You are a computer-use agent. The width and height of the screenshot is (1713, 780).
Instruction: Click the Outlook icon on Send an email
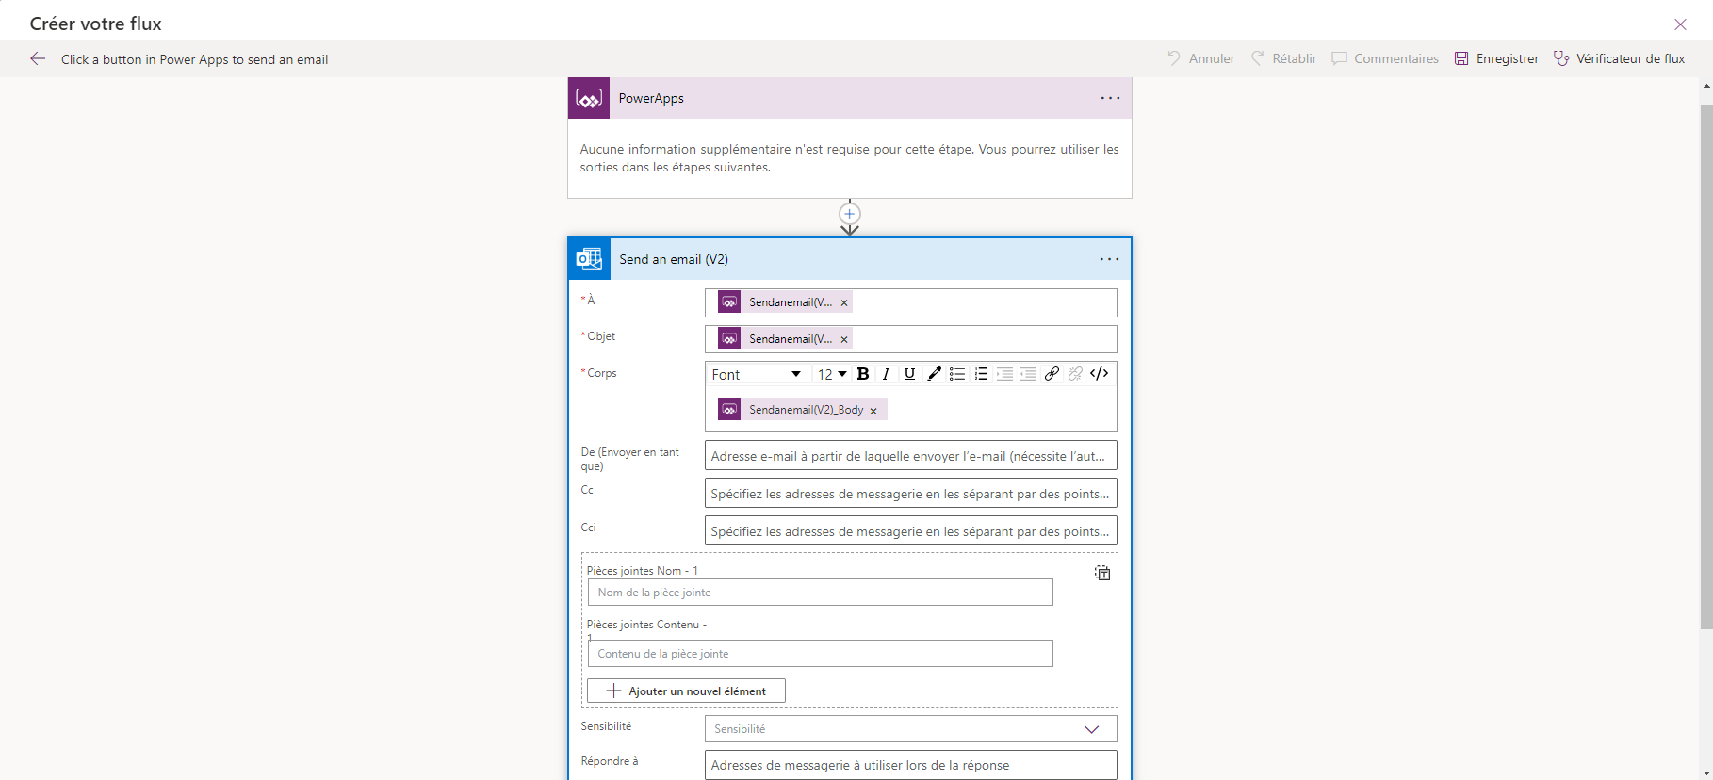click(589, 259)
